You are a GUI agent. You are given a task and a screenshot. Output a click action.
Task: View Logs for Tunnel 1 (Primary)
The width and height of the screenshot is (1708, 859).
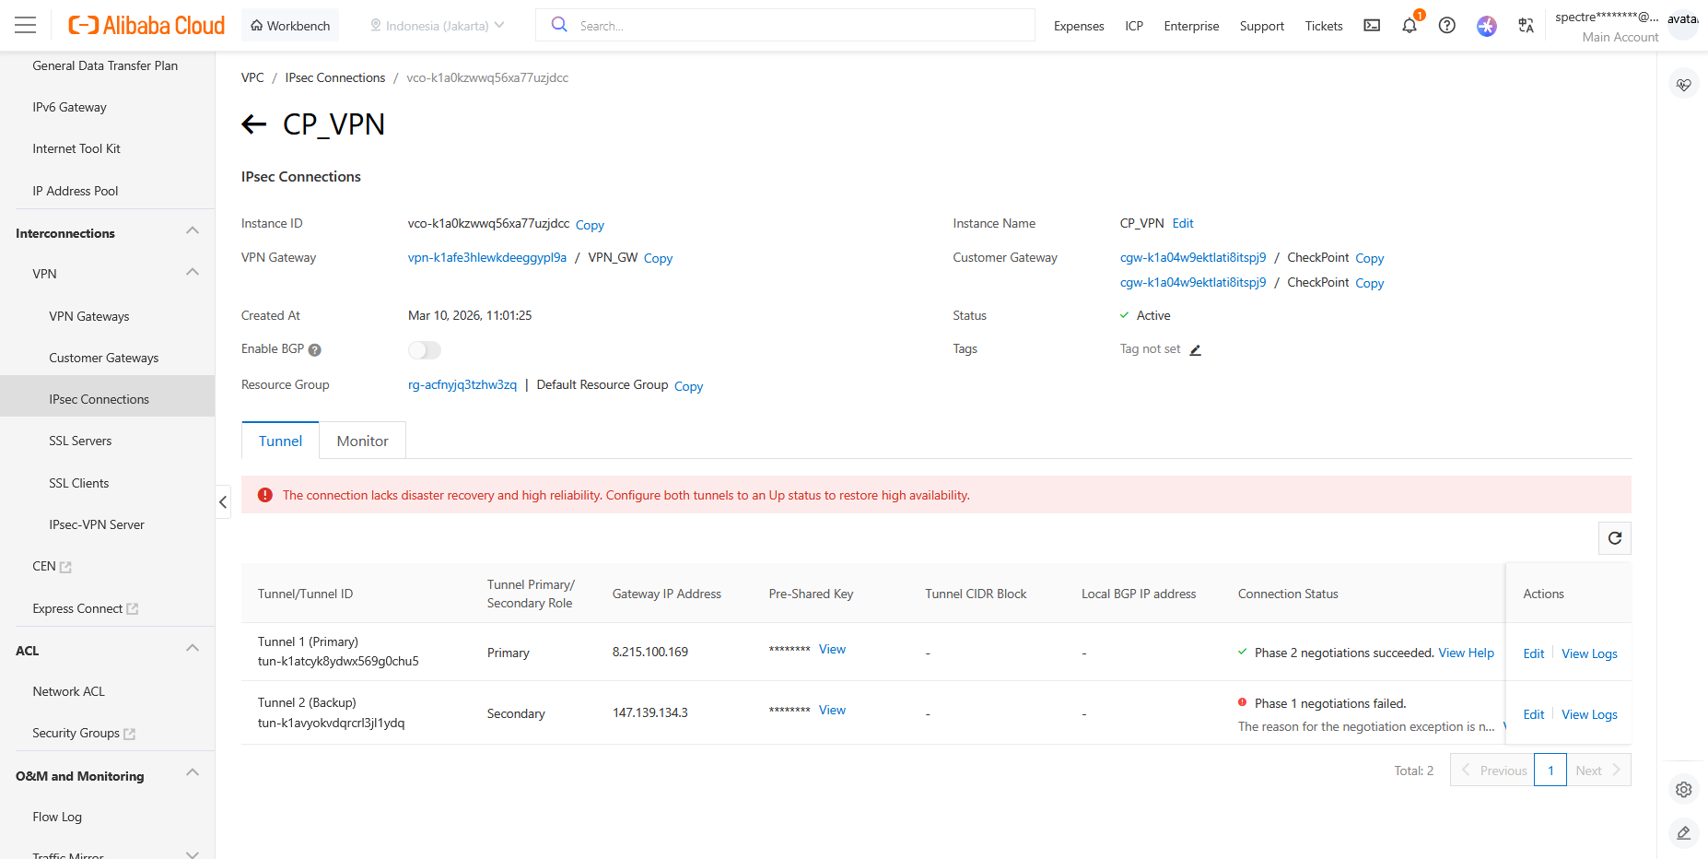click(1589, 653)
